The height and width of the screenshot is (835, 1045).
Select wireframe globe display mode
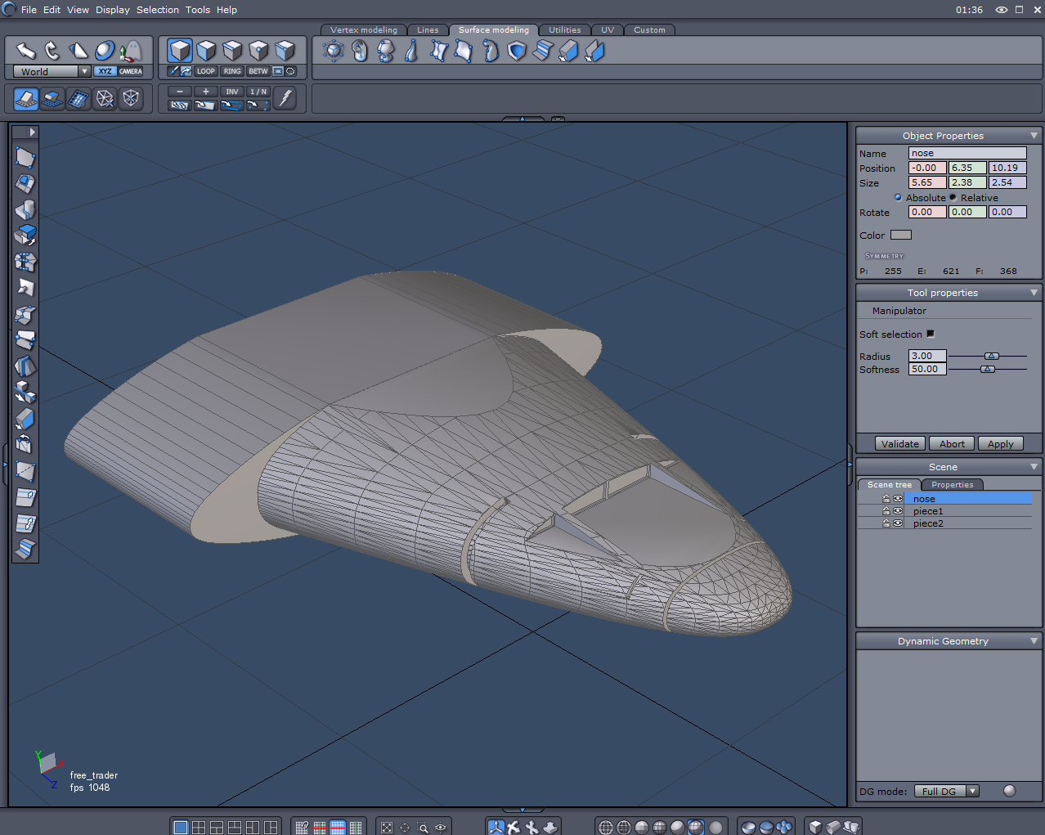point(606,828)
